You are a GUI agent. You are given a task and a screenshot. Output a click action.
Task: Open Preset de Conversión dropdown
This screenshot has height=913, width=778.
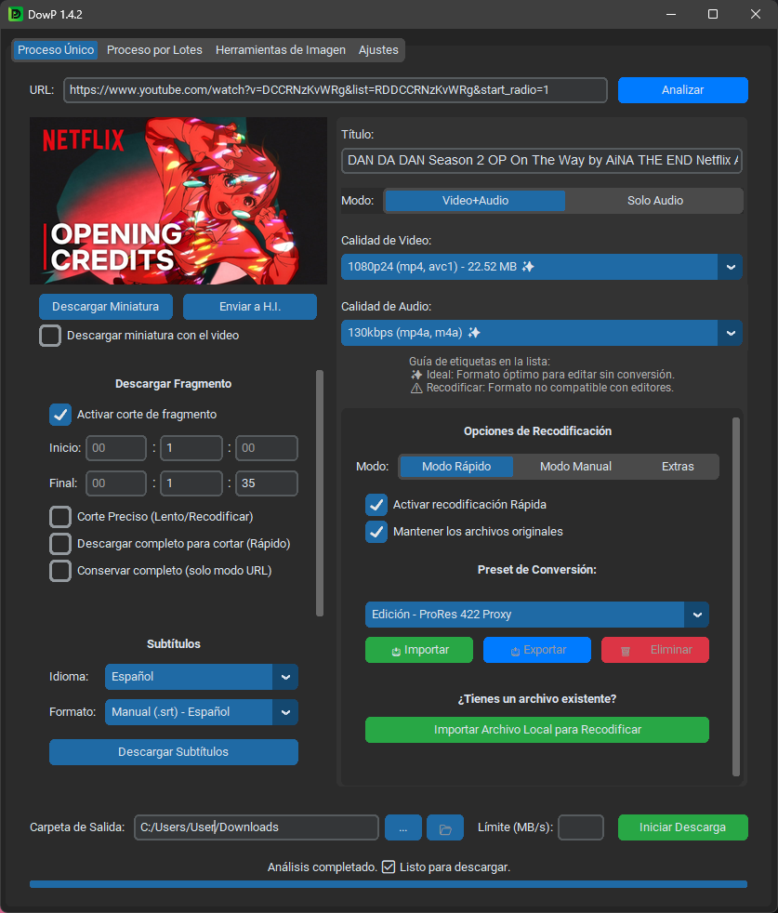(537, 615)
